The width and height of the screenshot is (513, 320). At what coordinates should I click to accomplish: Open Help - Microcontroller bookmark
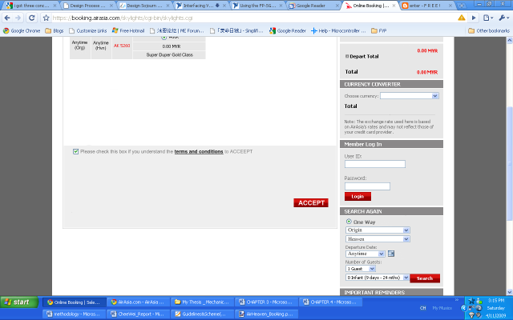pyautogui.click(x=338, y=30)
